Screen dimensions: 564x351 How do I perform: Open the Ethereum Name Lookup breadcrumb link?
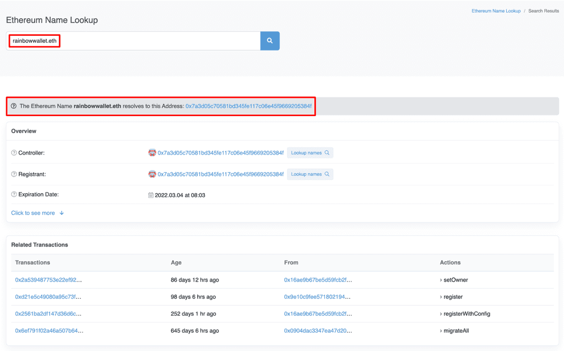tap(496, 11)
